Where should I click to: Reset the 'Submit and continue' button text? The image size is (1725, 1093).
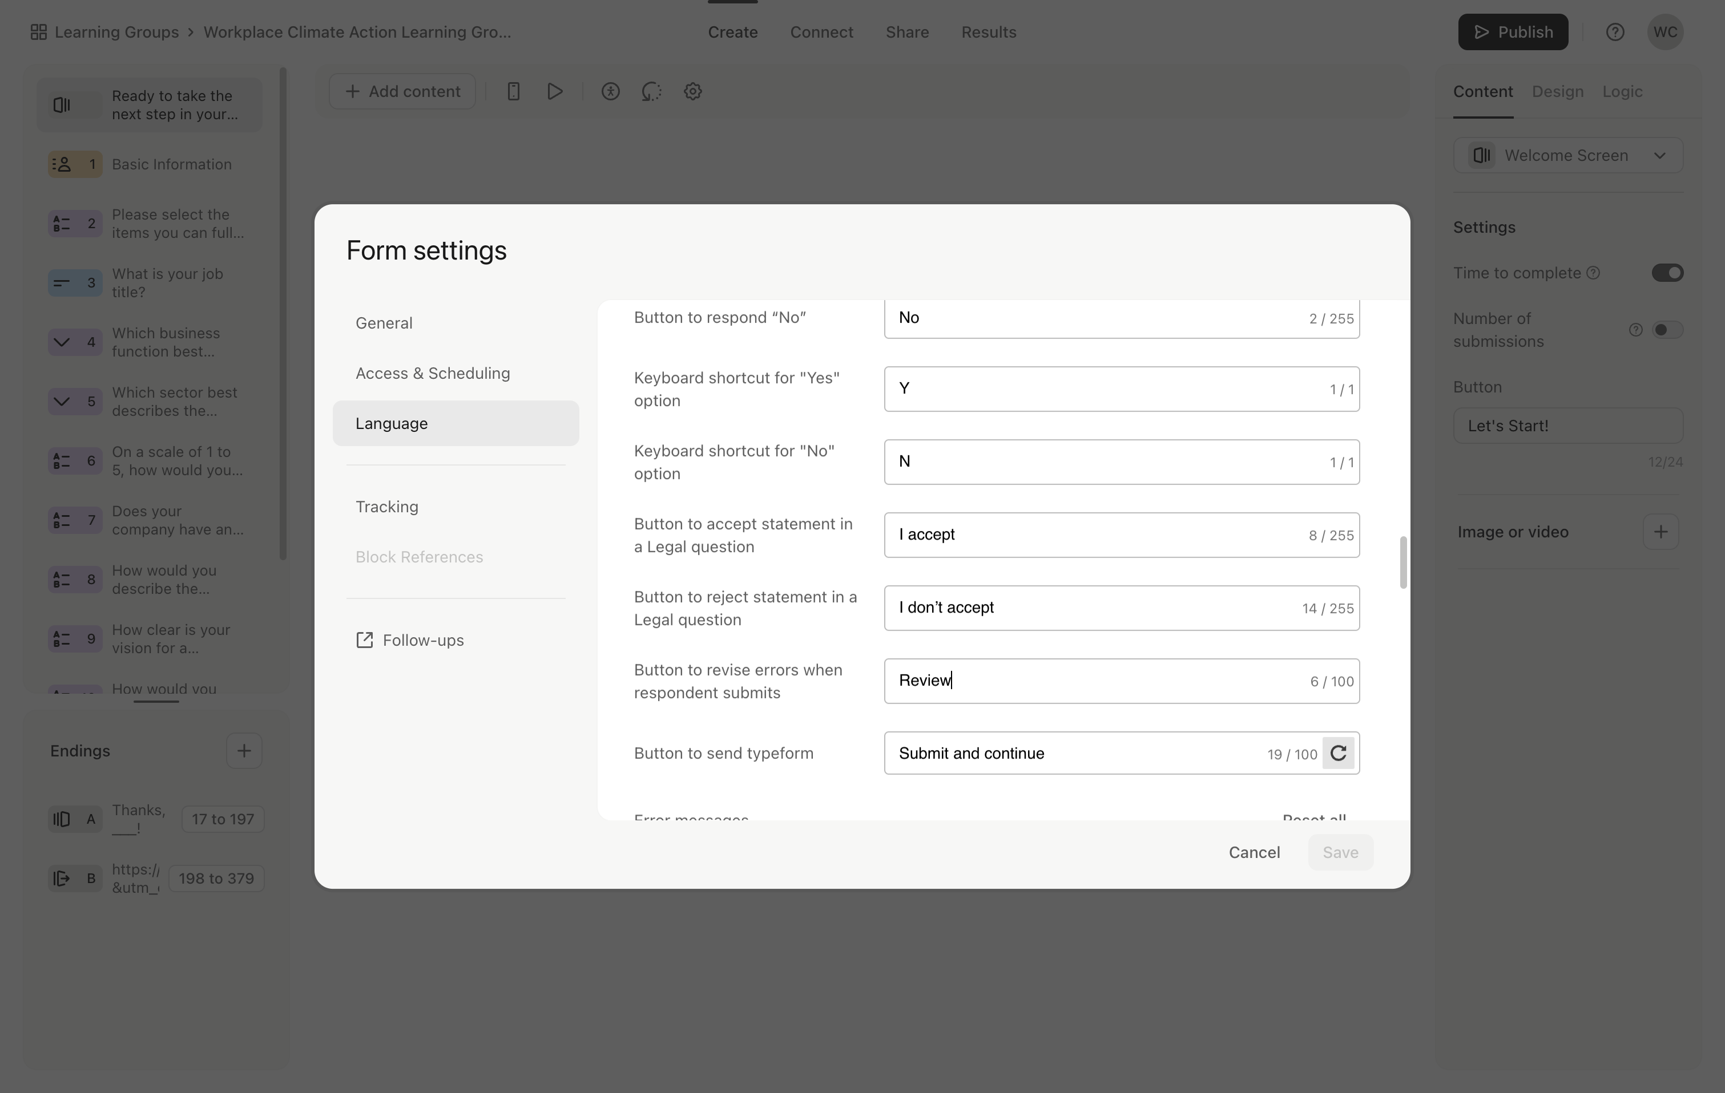[1338, 753]
